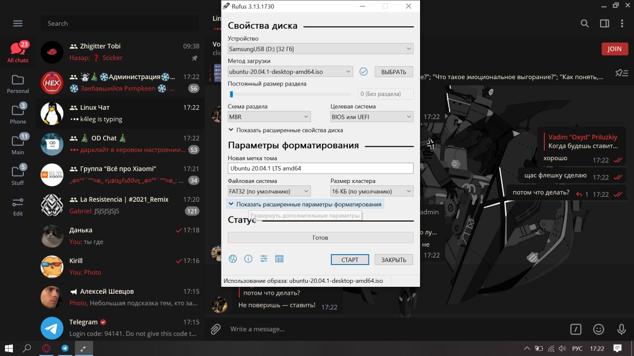Show hidden tray icons chevron
This screenshot has width=634, height=356.
pyautogui.click(x=527, y=349)
